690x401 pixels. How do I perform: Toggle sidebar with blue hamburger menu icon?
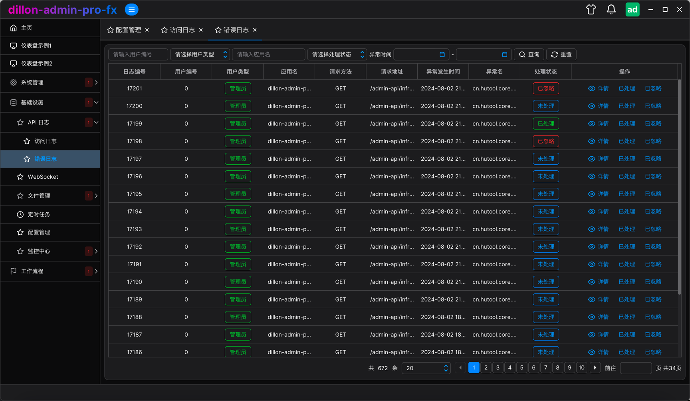click(131, 10)
